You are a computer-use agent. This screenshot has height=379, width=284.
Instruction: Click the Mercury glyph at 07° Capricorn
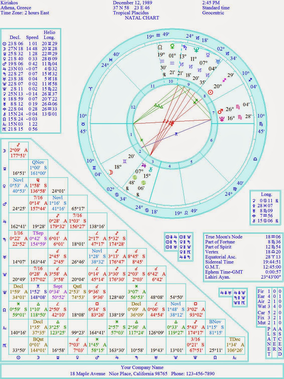[208, 55]
